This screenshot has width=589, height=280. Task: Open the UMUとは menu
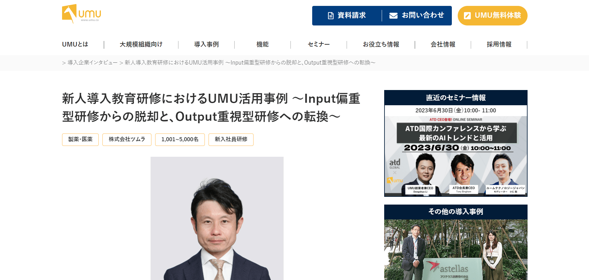pos(75,44)
